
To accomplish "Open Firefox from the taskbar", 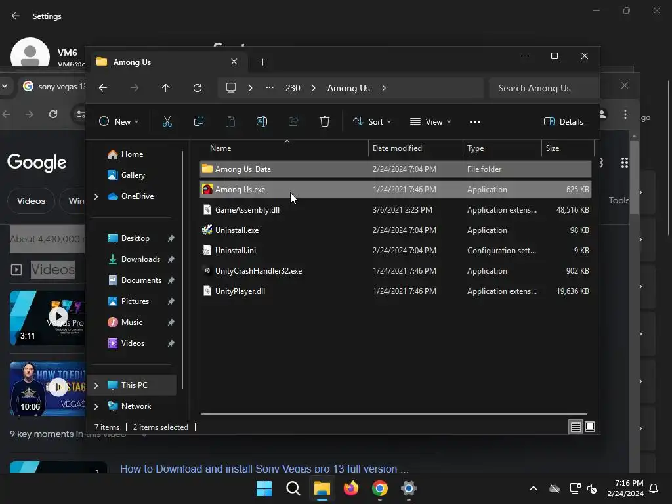I will click(351, 488).
